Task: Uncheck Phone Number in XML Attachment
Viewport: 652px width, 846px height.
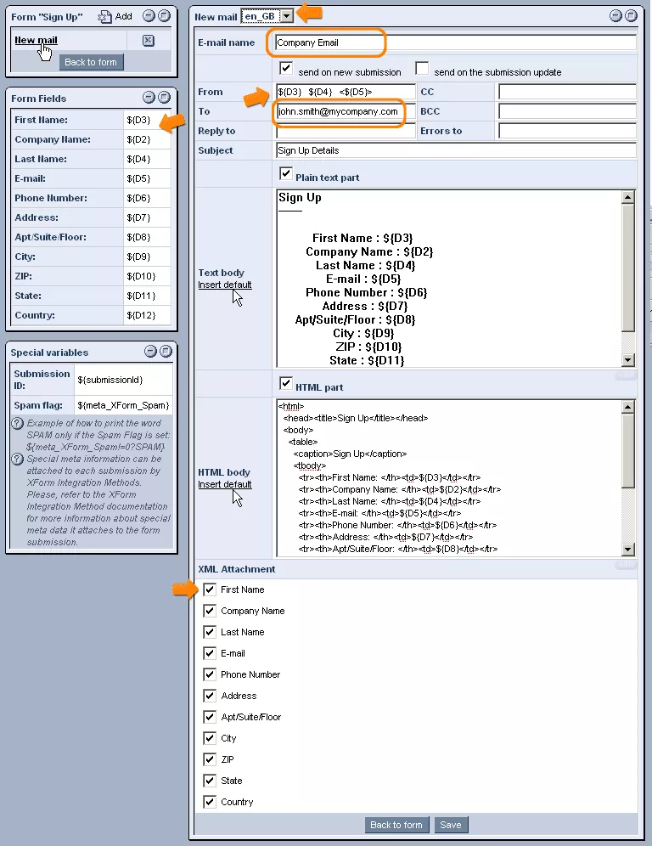Action: pyautogui.click(x=210, y=674)
